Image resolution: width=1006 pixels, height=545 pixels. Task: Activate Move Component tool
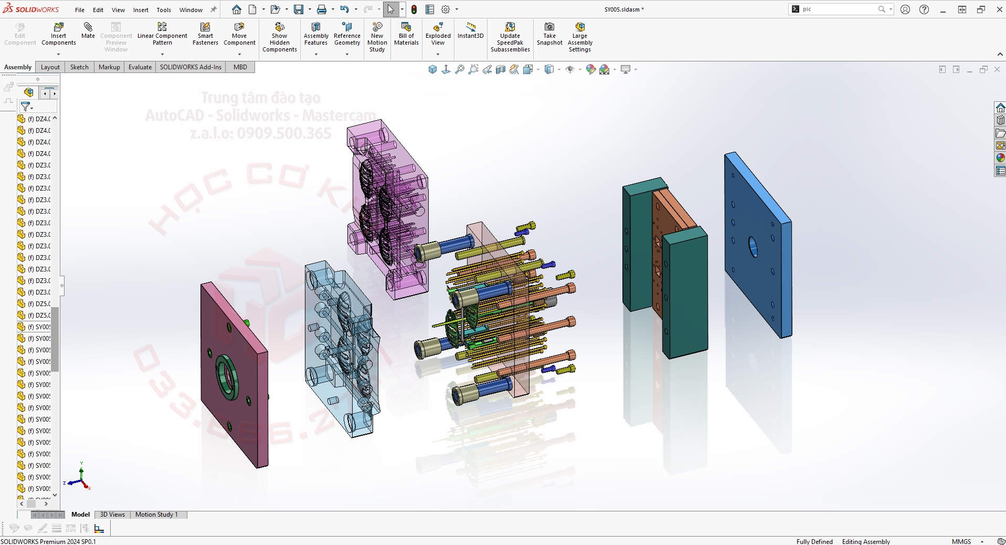click(x=239, y=34)
